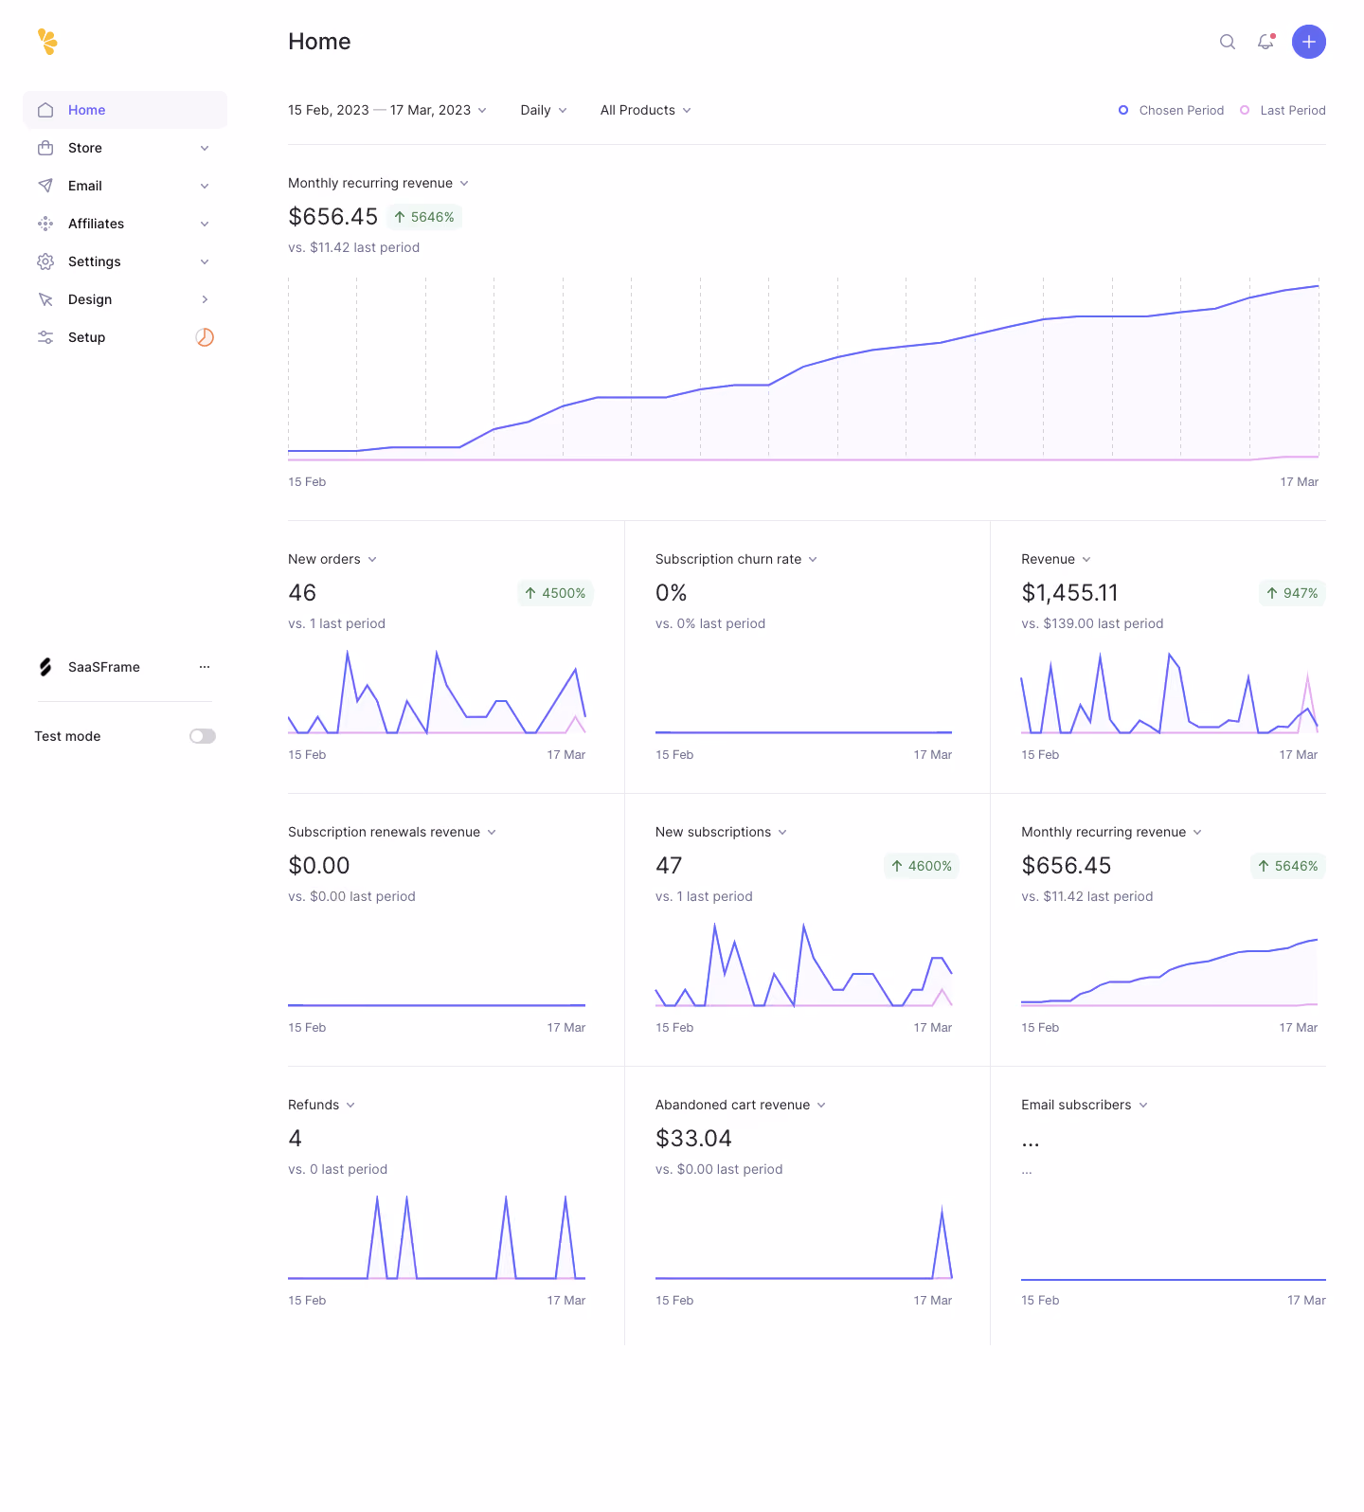Select the Email menu item
Screen dimensions: 1364x1512
pos(125,186)
